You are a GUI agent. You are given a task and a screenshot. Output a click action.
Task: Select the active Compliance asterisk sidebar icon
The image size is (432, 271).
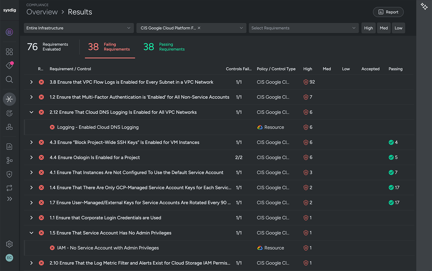click(x=9, y=99)
